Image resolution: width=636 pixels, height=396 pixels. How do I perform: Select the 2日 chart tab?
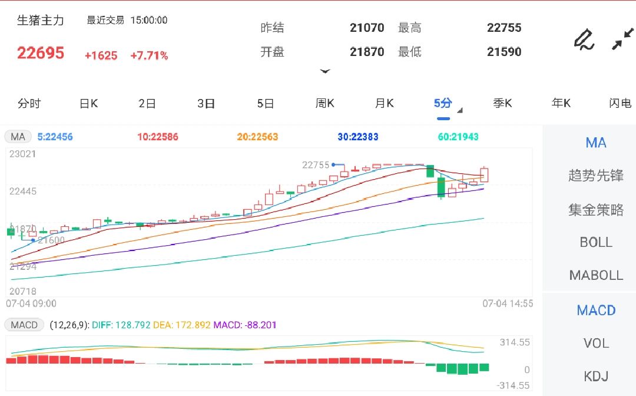pyautogui.click(x=147, y=104)
